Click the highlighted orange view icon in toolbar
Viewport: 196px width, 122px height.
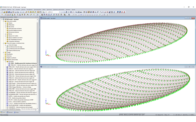(89, 12)
